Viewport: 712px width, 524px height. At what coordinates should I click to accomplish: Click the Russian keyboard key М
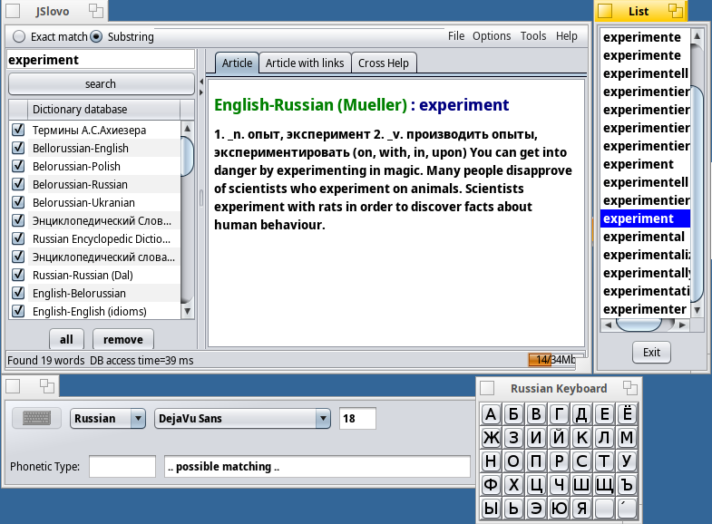[627, 438]
